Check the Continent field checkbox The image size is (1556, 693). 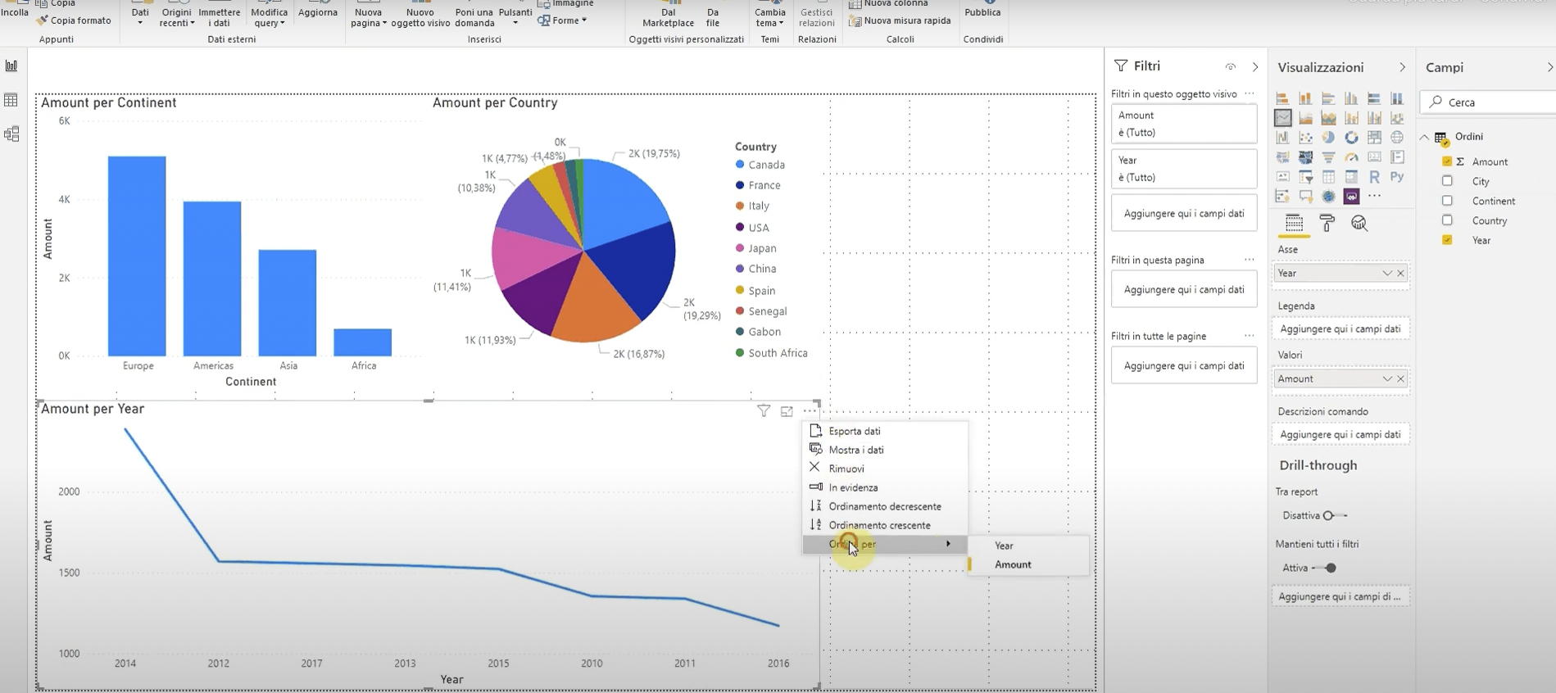point(1447,201)
